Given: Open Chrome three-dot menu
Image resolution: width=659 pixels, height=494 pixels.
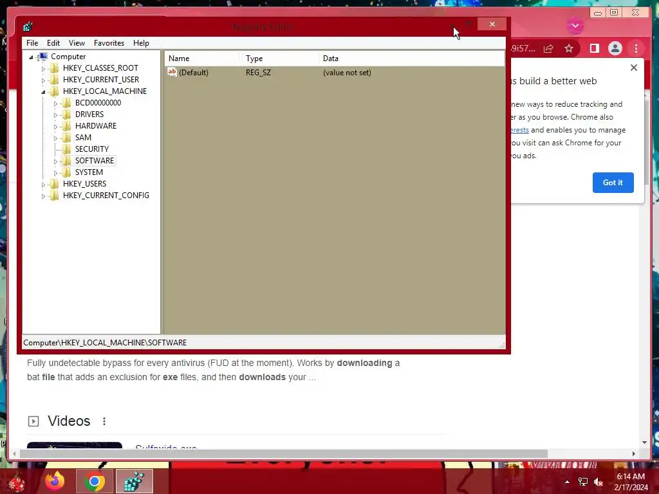Looking at the screenshot, I should coord(636,49).
